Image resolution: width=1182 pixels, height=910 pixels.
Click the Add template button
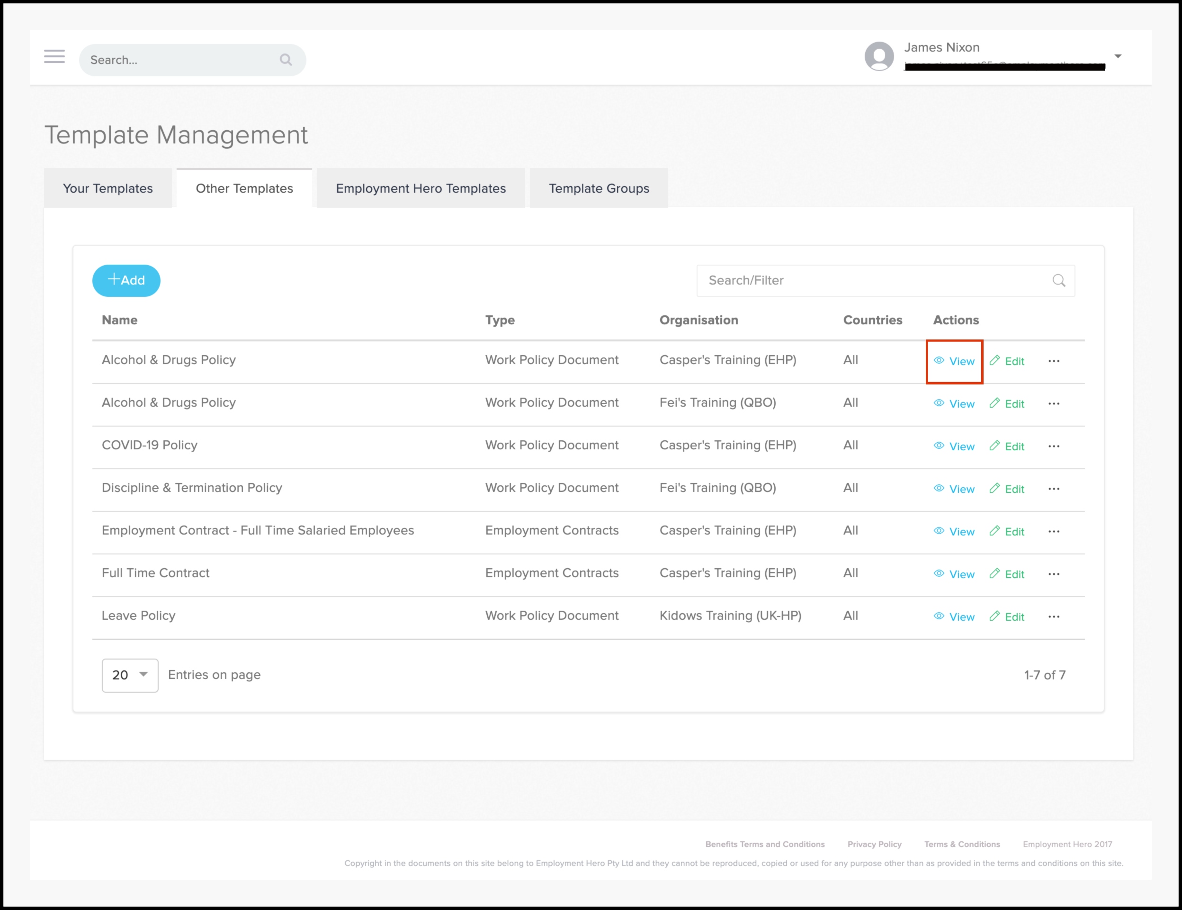pos(126,280)
